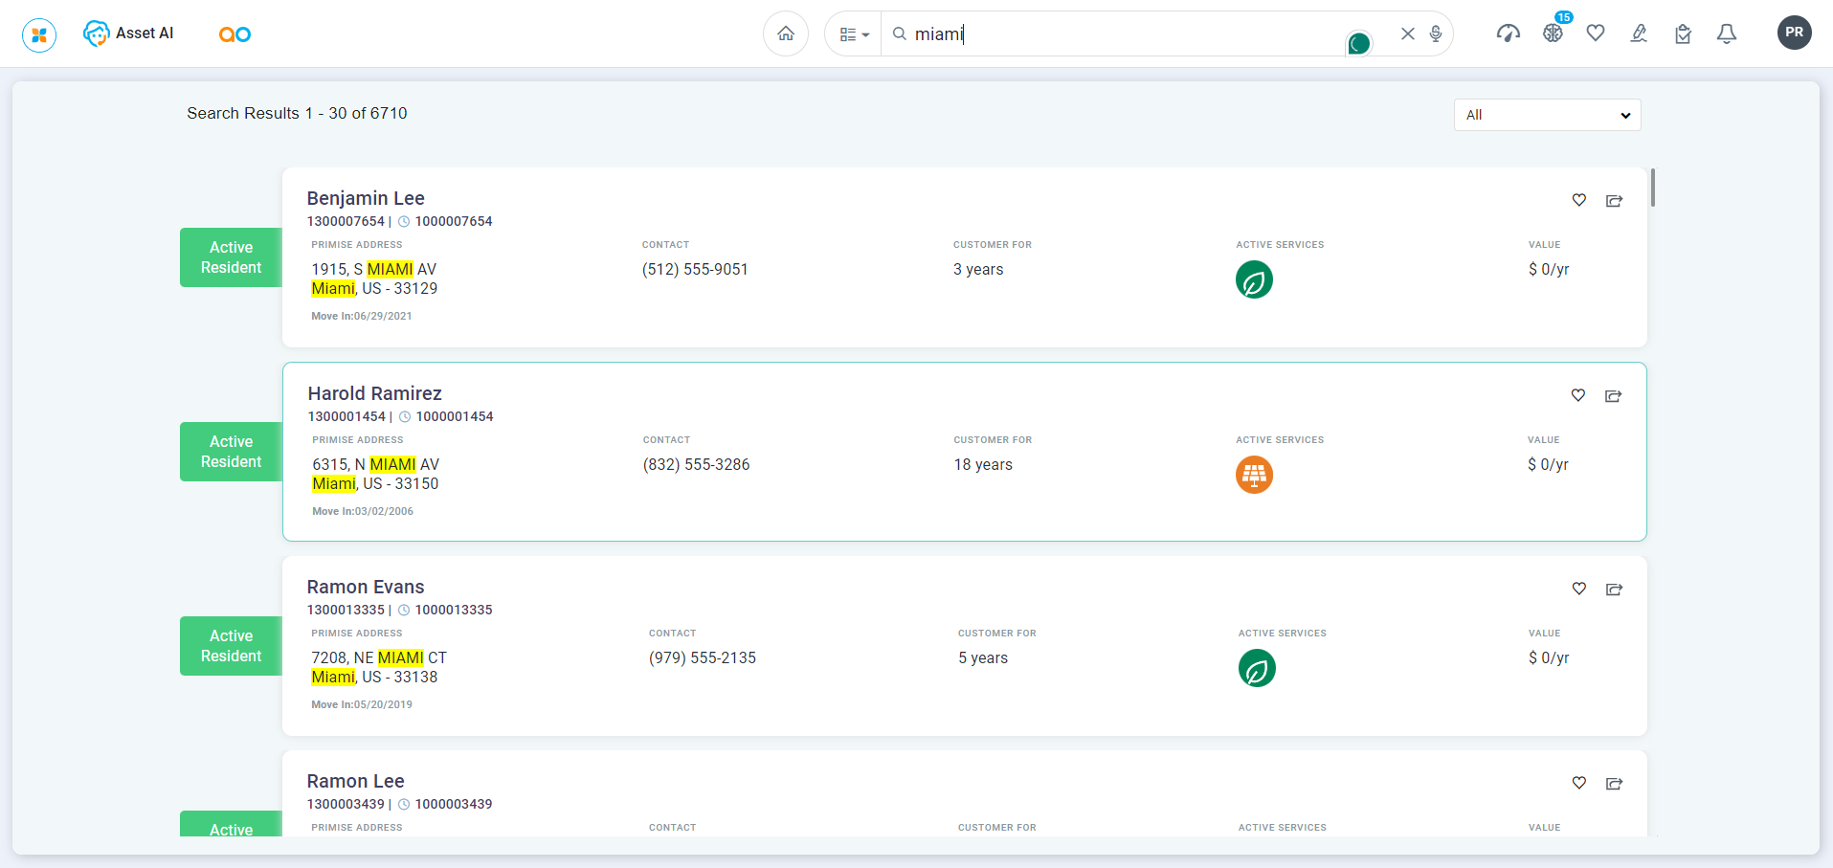Click the home icon button

(x=785, y=34)
